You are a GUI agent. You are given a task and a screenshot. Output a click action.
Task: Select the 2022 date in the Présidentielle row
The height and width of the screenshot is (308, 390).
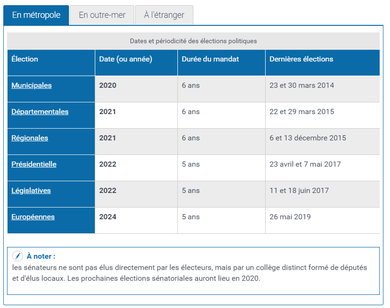(136, 168)
